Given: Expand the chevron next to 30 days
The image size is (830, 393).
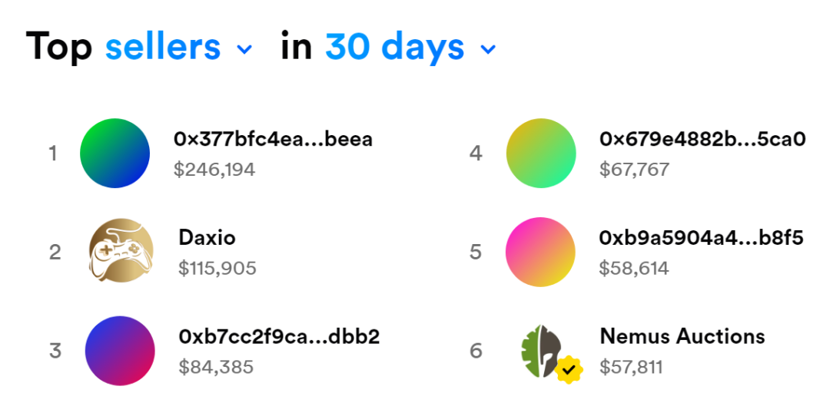Looking at the screenshot, I should 488,50.
